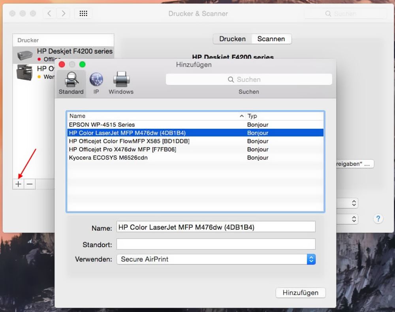Screen dimensions: 395x312
Task: Select the second HP printer icon in sidebar
Action: pos(24,72)
